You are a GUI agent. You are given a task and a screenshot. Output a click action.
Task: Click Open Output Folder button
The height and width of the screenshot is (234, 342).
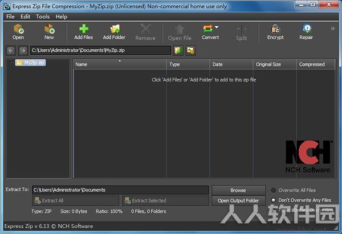coord(238,200)
